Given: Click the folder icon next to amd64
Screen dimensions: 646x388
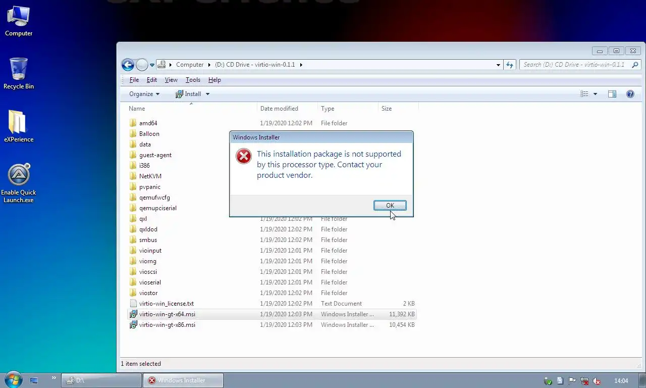Looking at the screenshot, I should point(133,123).
